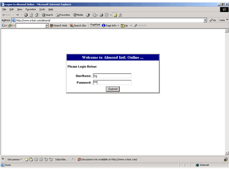Click Search Site on the Google toolbar
The image size is (229, 171).
point(78,26)
